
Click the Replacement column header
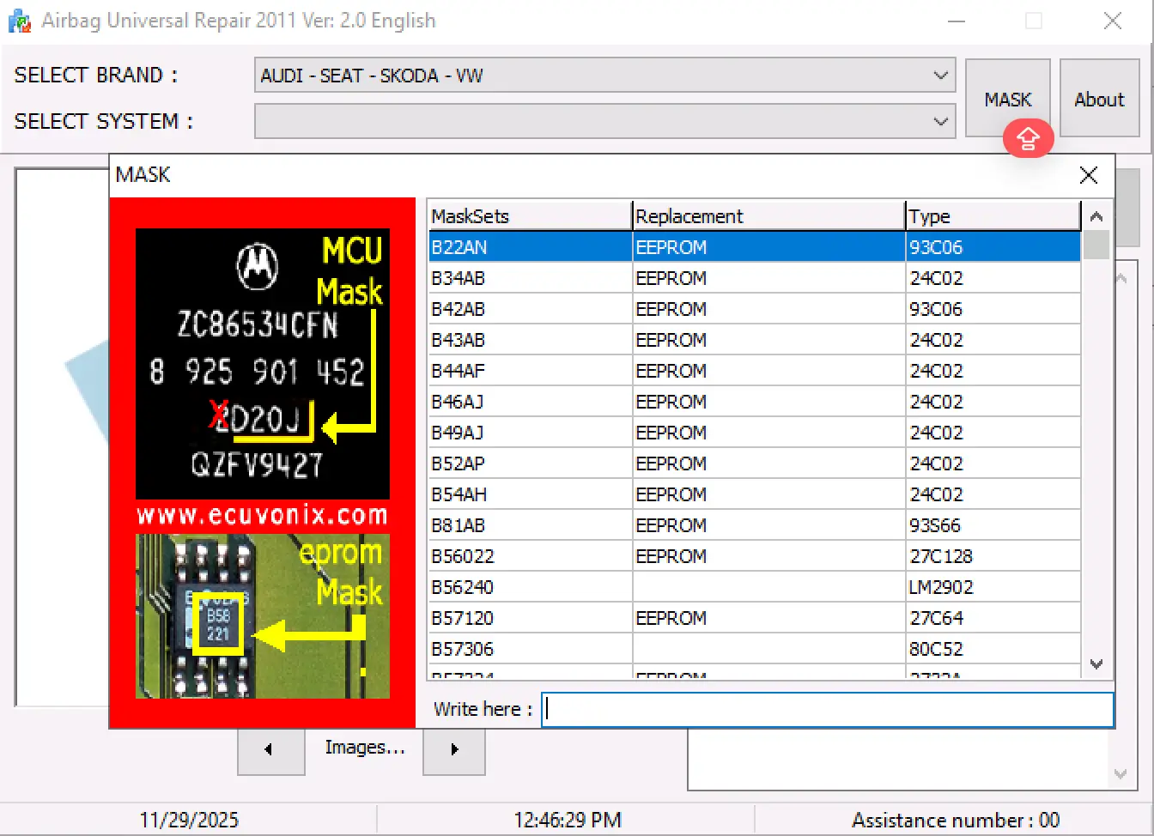coord(768,216)
